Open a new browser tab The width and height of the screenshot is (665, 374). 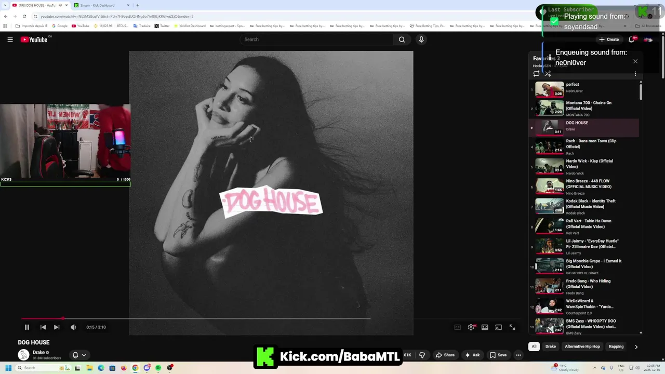click(137, 5)
